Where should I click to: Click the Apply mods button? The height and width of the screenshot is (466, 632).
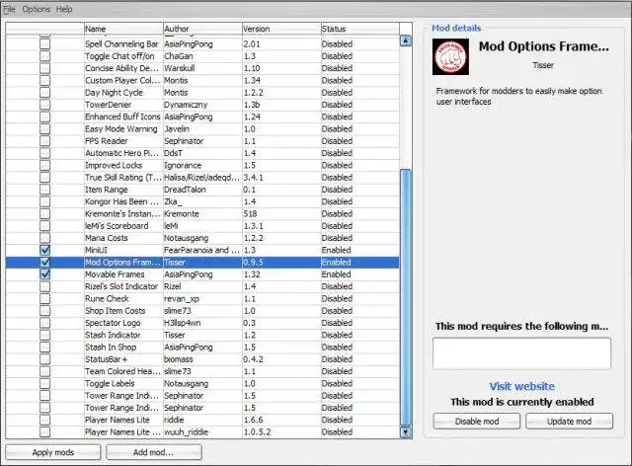(x=53, y=452)
